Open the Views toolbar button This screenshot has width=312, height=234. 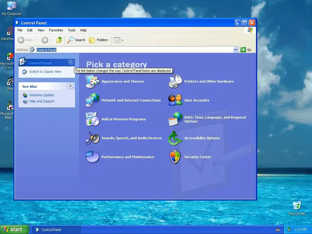(117, 40)
